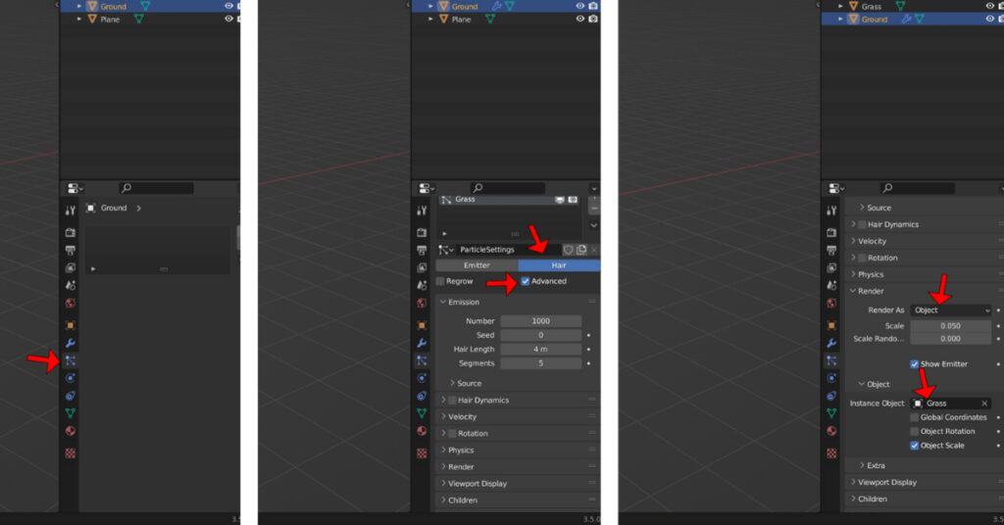Open Render As dropdown

click(x=951, y=310)
